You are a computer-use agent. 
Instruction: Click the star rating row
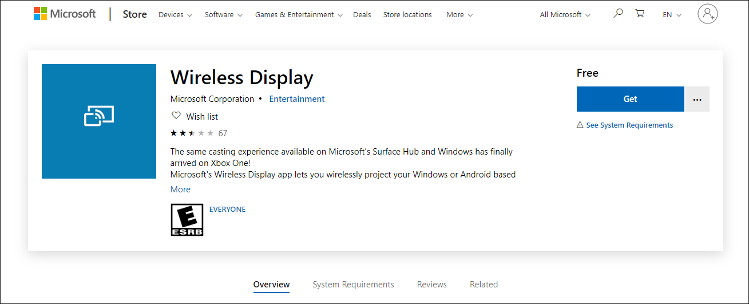click(x=192, y=133)
